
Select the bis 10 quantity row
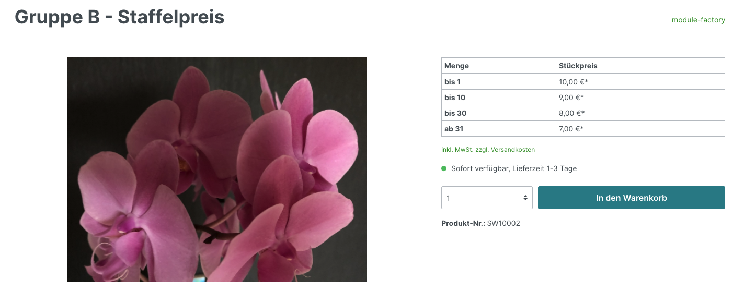[x=583, y=98]
